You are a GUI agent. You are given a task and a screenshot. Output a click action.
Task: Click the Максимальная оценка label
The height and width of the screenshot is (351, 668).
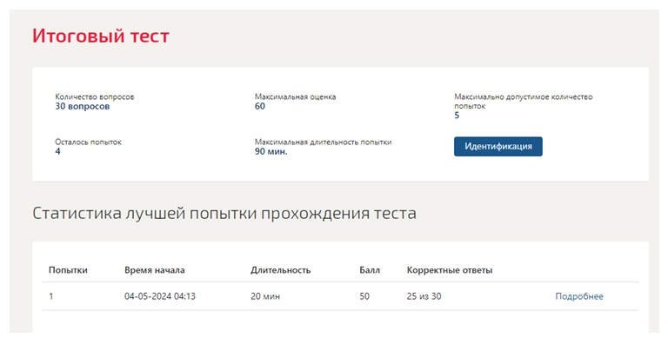[x=295, y=97]
